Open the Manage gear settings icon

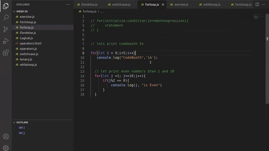pos(5,148)
